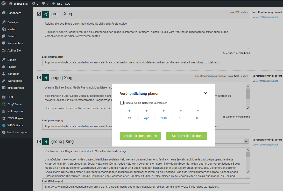The height and width of the screenshot is (191, 283).
Task: Click the group | Xing Link input field
Action: click(x=146, y=187)
